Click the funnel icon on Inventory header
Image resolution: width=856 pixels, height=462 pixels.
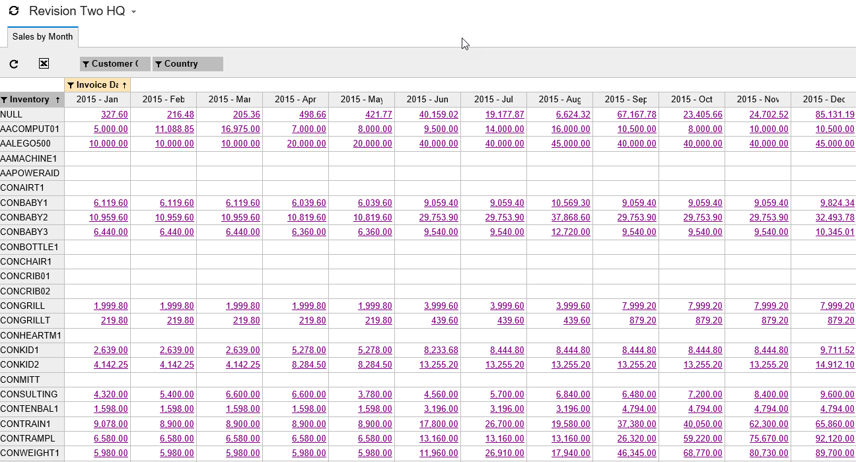coord(5,100)
